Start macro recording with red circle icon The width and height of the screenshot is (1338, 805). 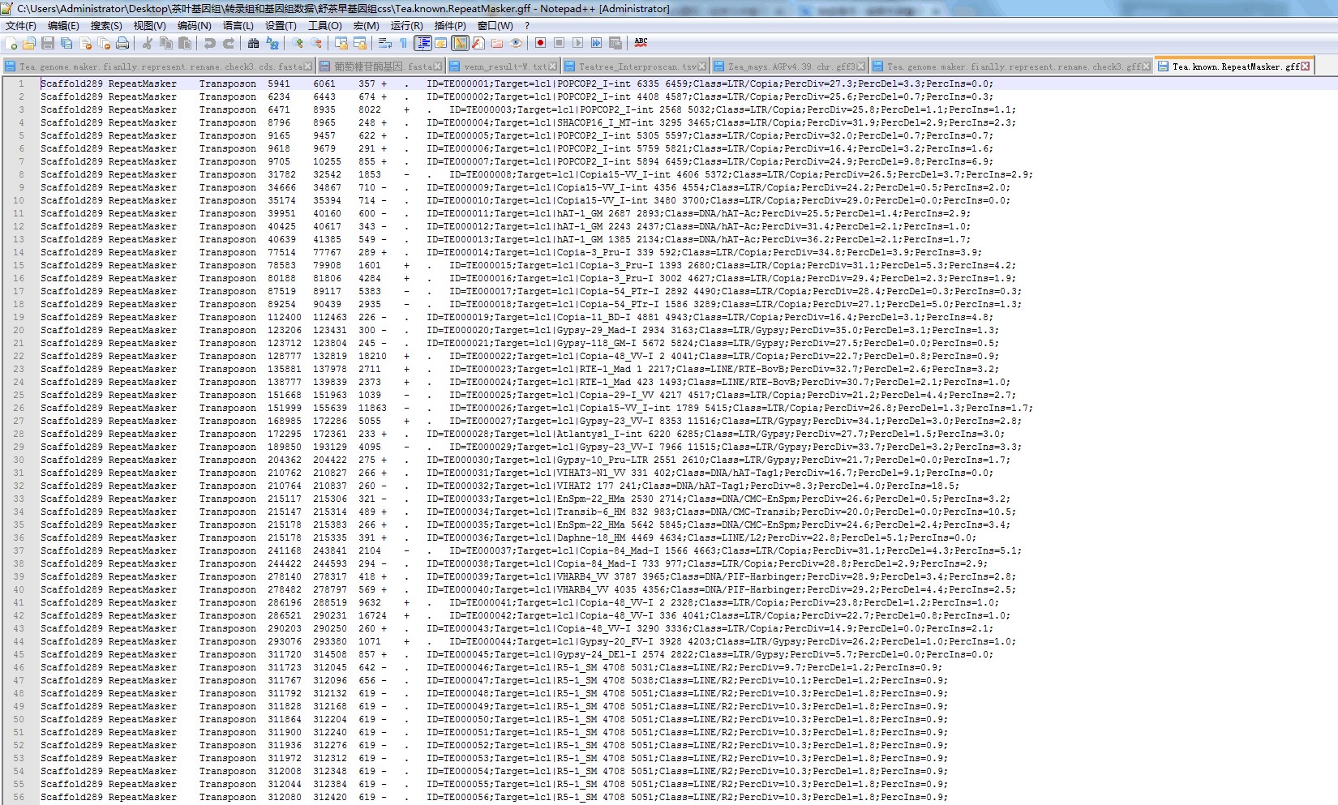(540, 43)
